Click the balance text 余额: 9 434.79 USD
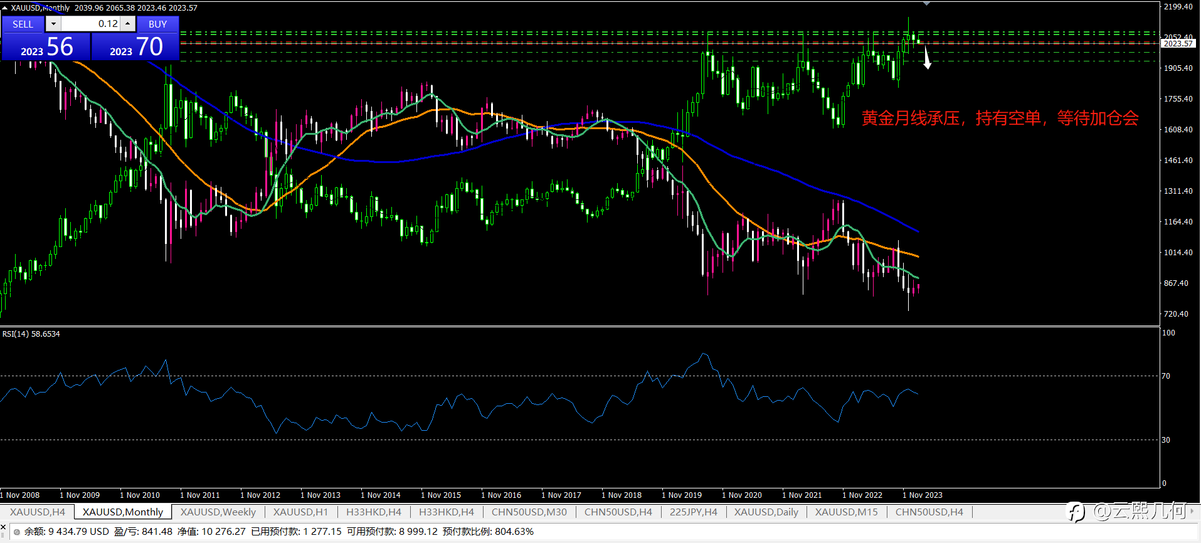The height and width of the screenshot is (543, 1201). (66, 532)
